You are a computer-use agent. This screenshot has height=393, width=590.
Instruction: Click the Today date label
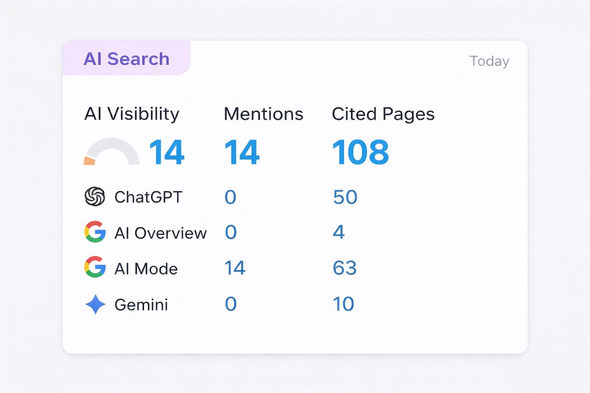489,61
